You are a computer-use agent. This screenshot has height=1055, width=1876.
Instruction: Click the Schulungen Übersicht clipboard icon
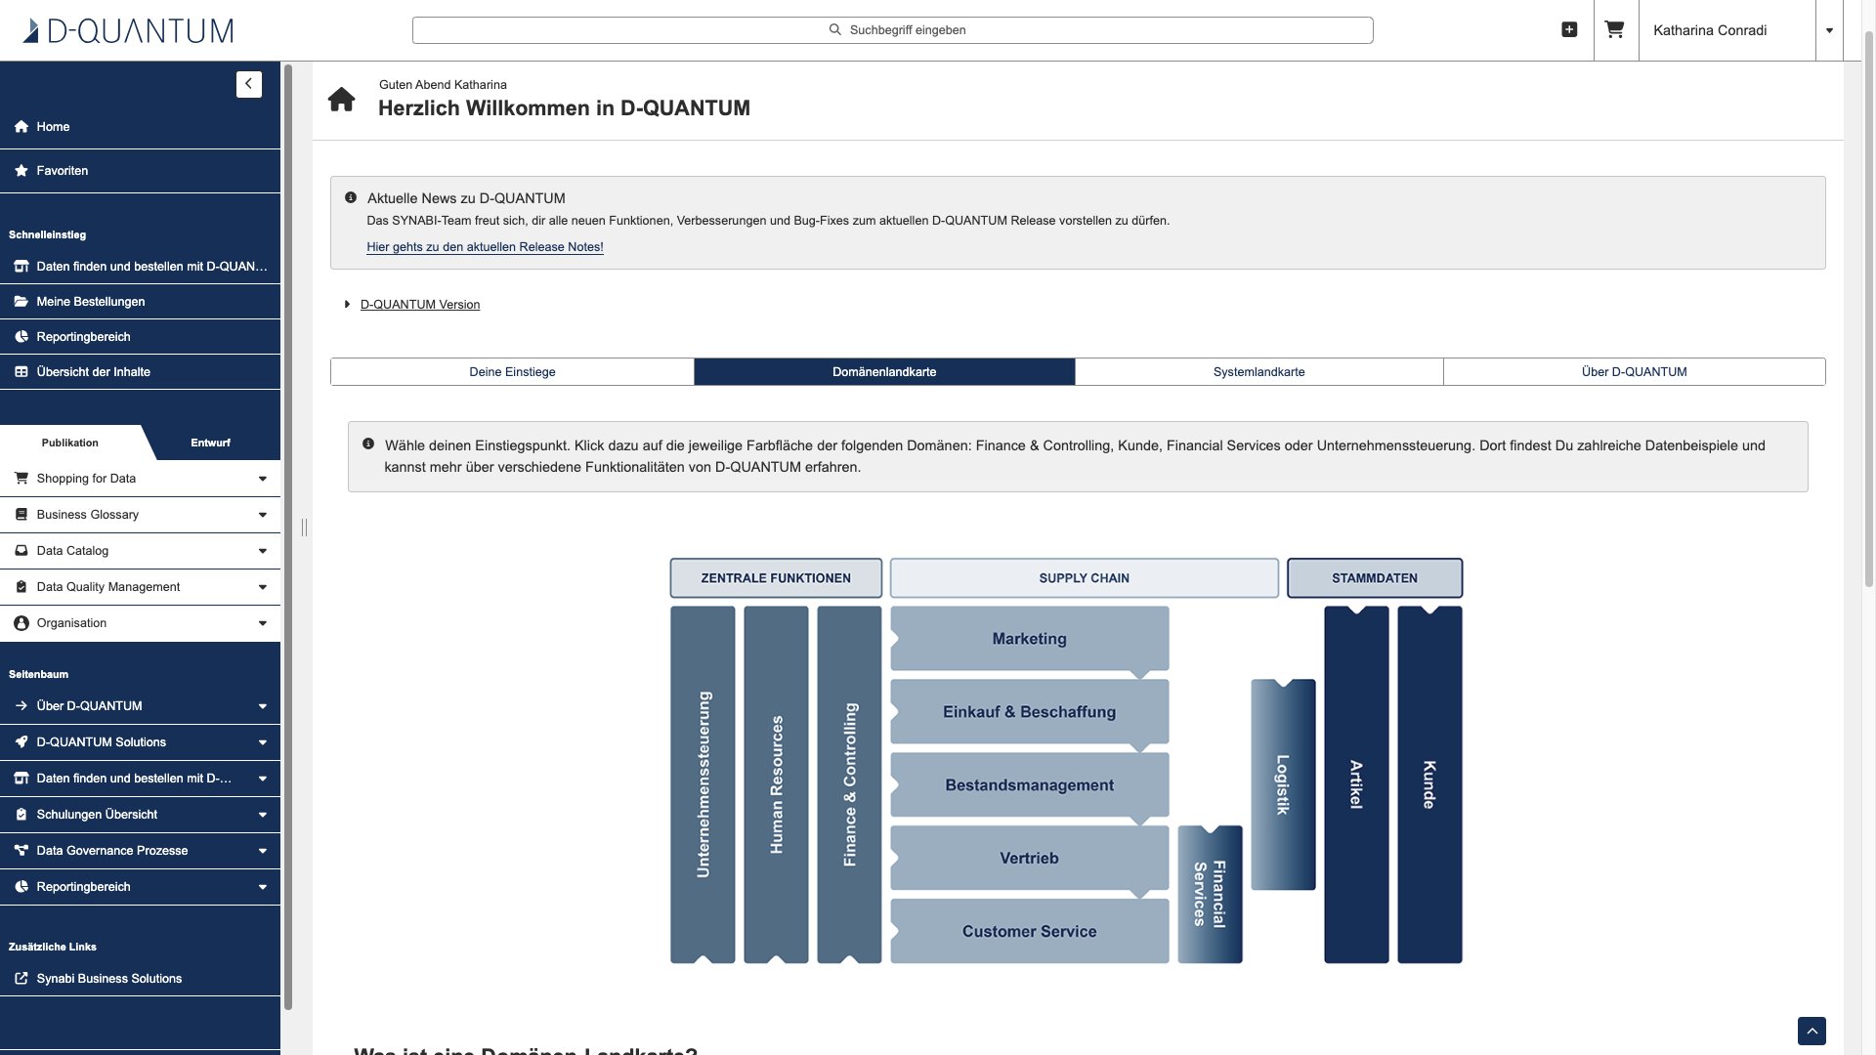point(21,815)
